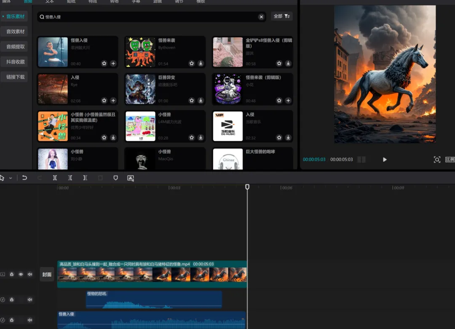Click the 链接下载 button
This screenshot has height=329, width=455.
click(15, 77)
